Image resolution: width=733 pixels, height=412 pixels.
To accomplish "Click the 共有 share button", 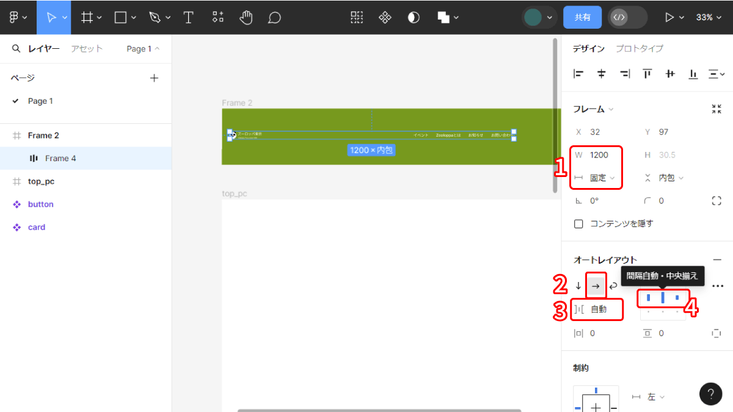I will click(x=582, y=17).
